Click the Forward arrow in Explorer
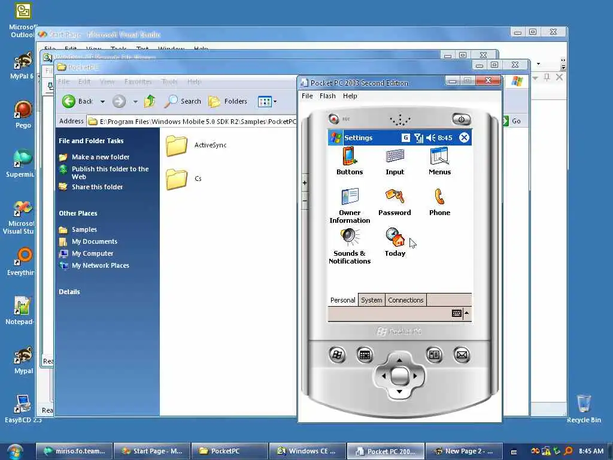Screen dimensions: 613x460 click(119, 102)
